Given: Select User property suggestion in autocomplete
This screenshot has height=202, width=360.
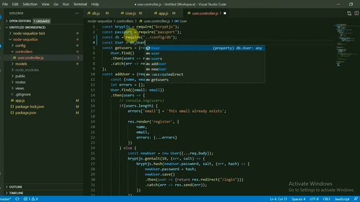Looking at the screenshot, I should pyautogui.click(x=205, y=48).
